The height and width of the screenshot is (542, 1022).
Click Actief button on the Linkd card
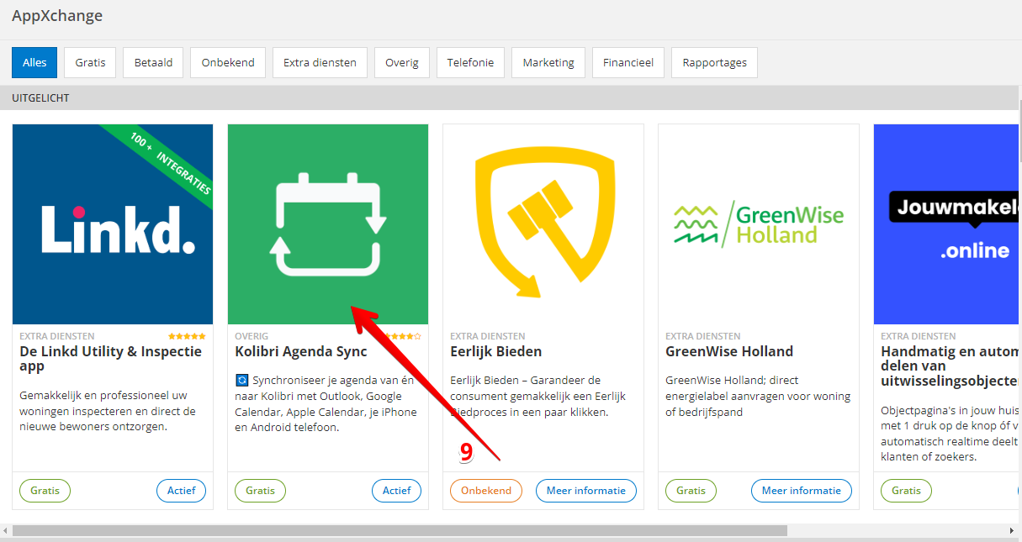pyautogui.click(x=181, y=491)
